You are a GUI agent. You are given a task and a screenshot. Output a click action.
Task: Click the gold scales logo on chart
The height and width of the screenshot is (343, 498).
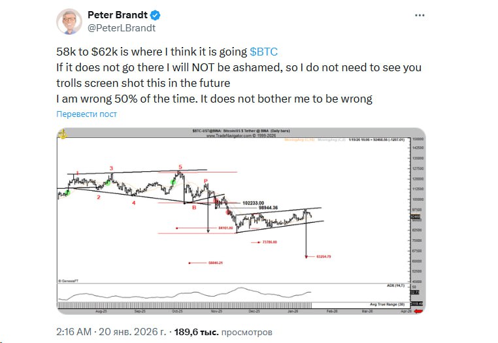(x=63, y=134)
